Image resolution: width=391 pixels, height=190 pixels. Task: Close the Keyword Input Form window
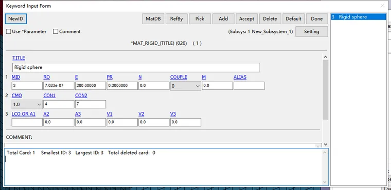[382, 6]
